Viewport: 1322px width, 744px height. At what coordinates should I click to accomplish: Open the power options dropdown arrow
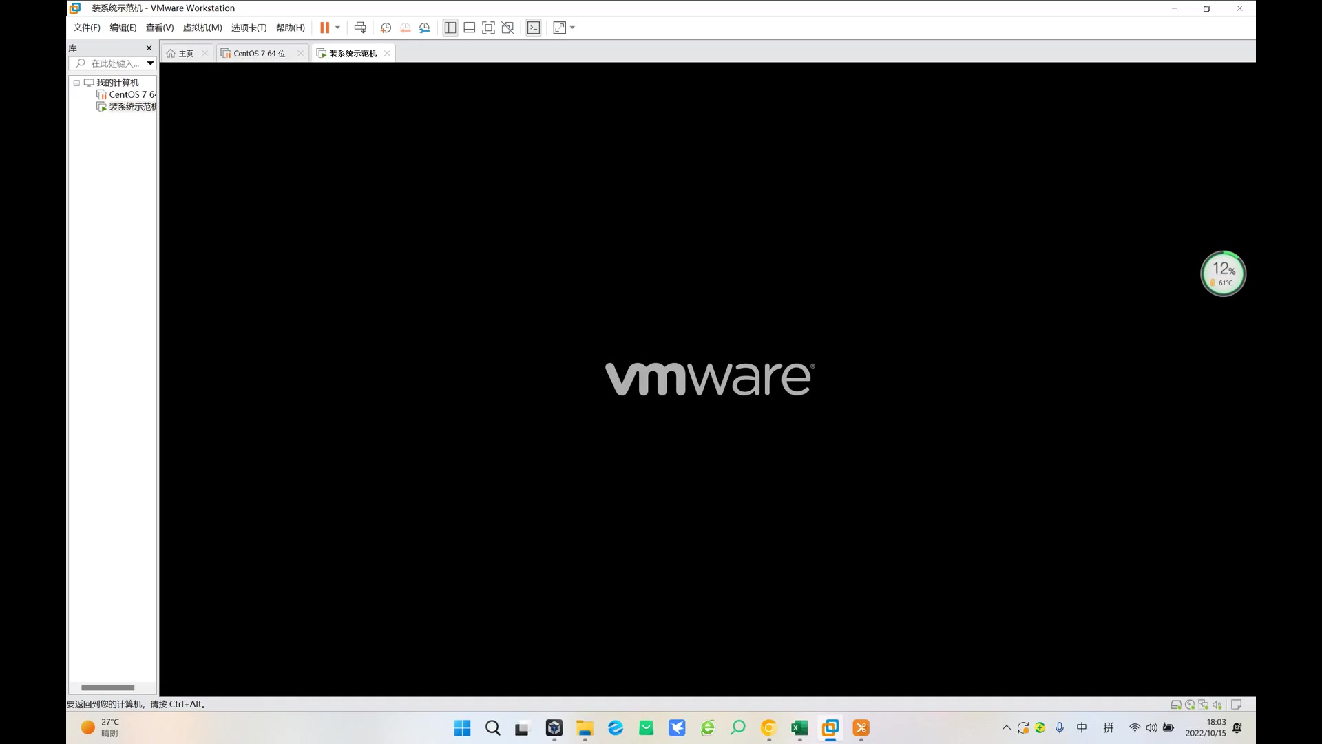point(337,28)
